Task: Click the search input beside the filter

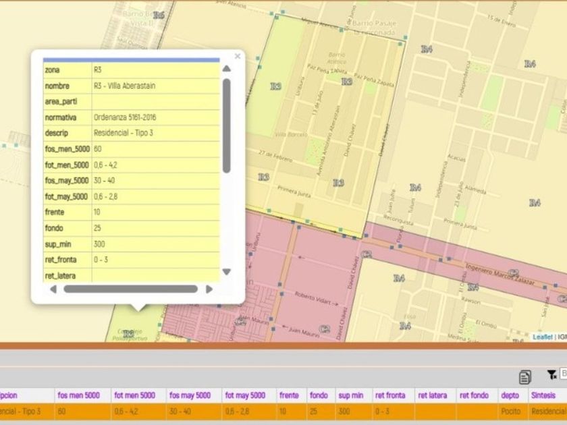Action: tap(563, 374)
